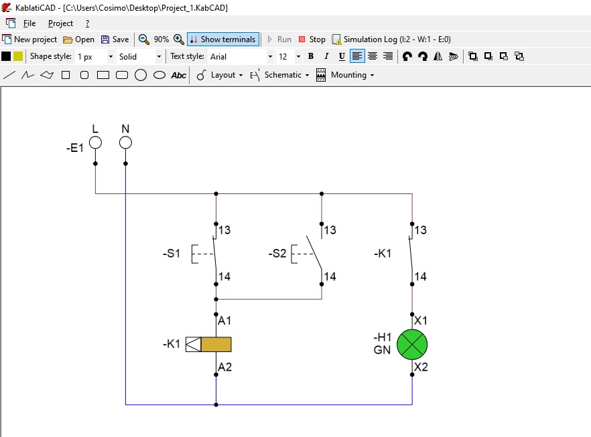The image size is (591, 437).
Task: Expand the Solid line style dropdown
Action: (x=159, y=57)
